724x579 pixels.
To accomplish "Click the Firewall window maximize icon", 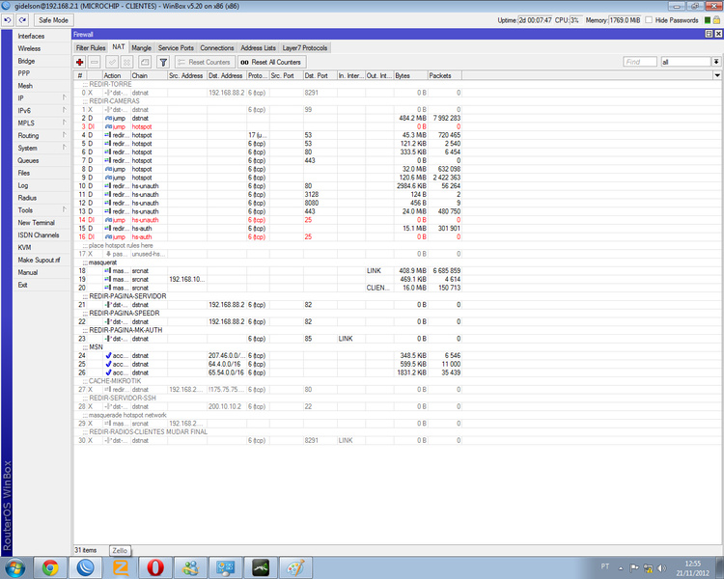I will (x=709, y=34).
